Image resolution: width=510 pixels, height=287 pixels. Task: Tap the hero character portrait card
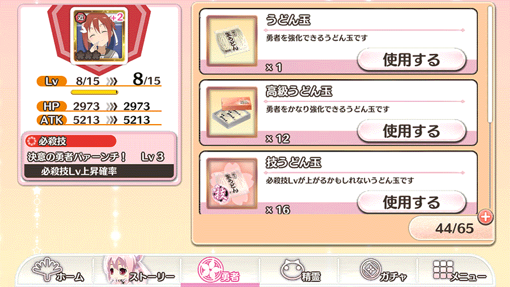pos(99,36)
